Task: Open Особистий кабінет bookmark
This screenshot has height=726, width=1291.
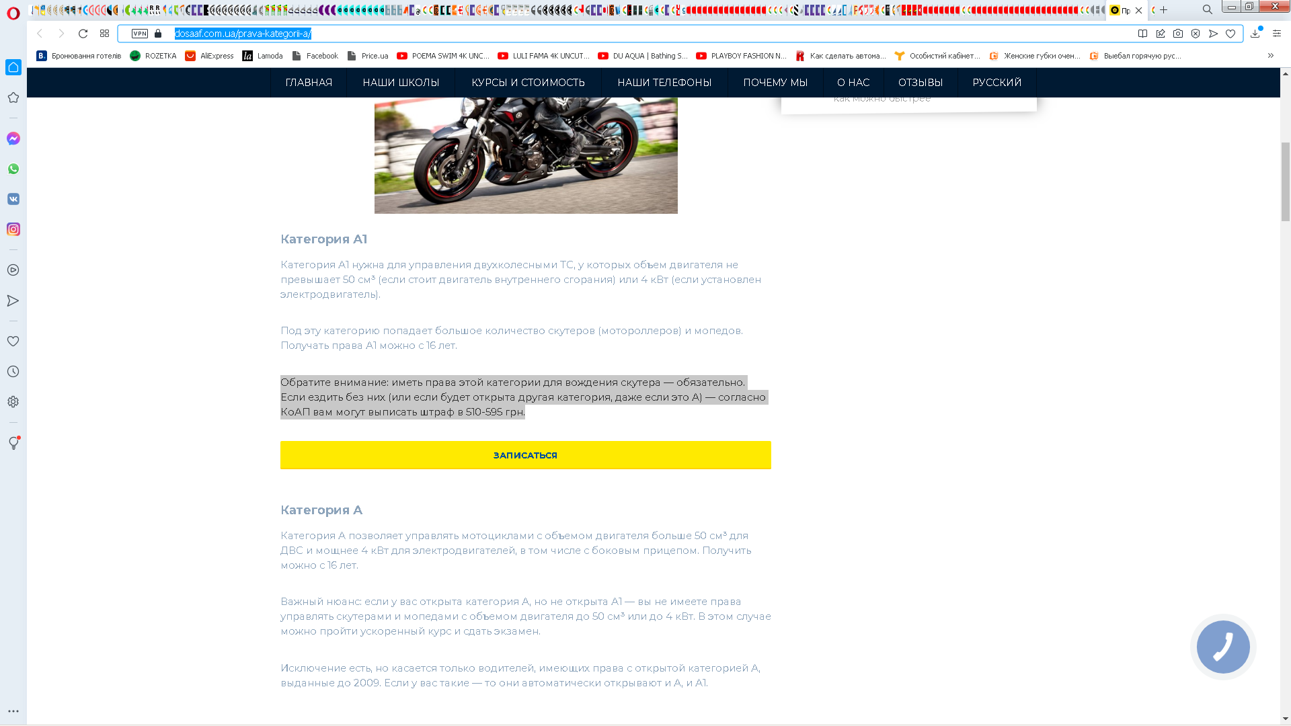Action: click(x=937, y=56)
